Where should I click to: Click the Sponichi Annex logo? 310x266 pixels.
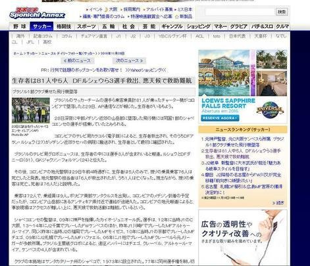(38, 13)
